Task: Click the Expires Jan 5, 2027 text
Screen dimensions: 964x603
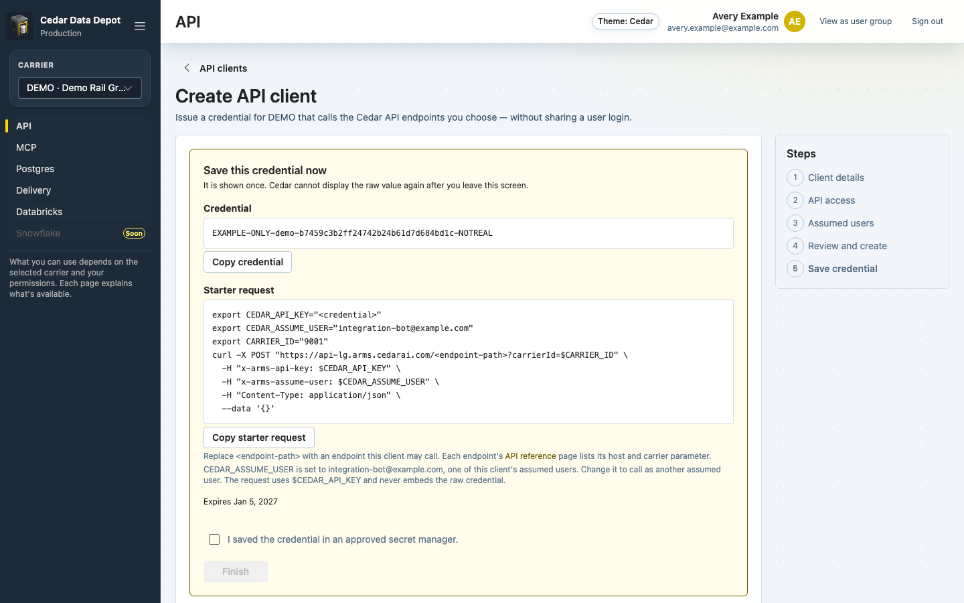Action: pyautogui.click(x=240, y=502)
